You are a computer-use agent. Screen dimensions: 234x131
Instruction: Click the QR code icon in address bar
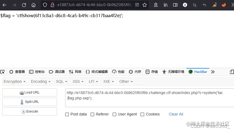coord(137,5)
